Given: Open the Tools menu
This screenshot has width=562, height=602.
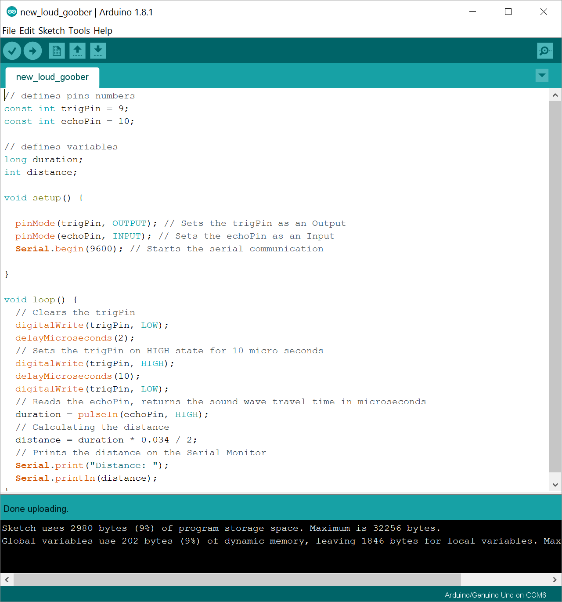Looking at the screenshot, I should [x=79, y=31].
